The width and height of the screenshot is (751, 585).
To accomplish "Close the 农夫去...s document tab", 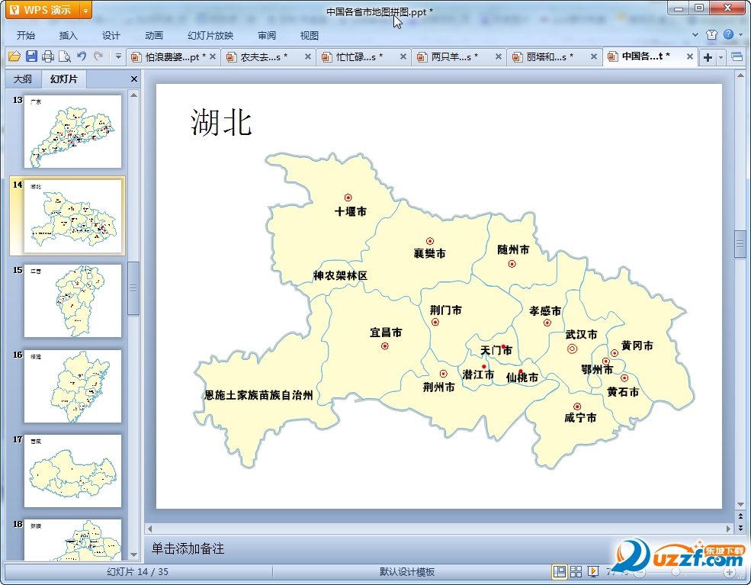I will point(308,56).
